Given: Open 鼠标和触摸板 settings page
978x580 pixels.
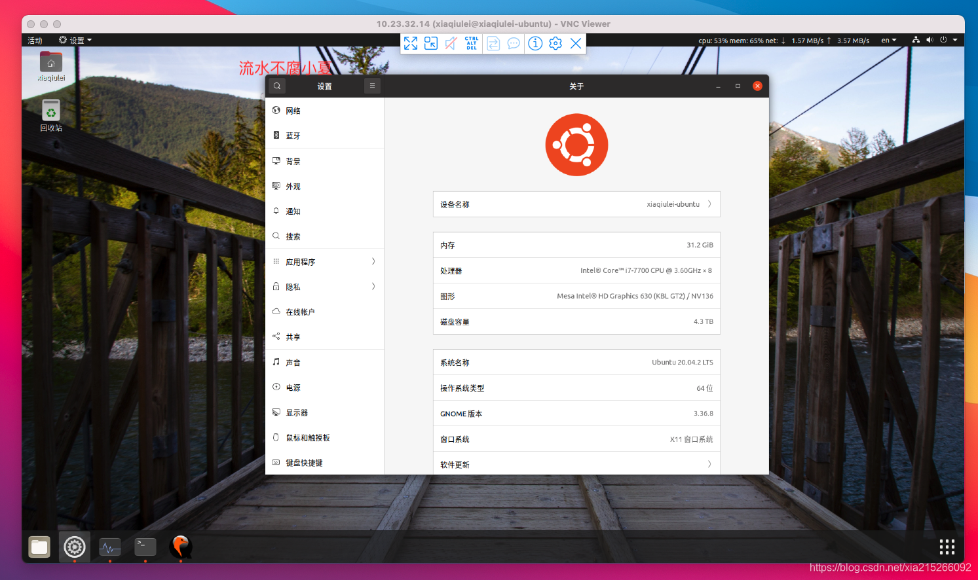Looking at the screenshot, I should tap(324, 438).
